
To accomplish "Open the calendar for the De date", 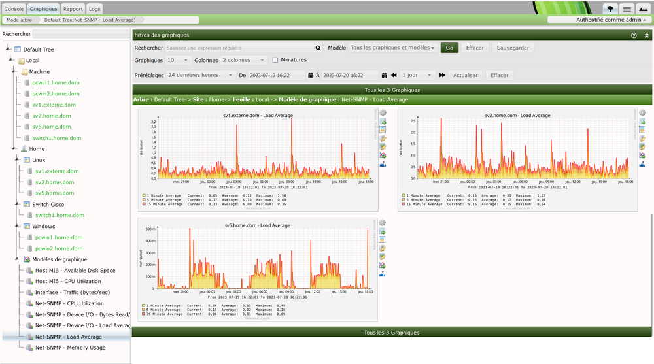I will tap(311, 75).
